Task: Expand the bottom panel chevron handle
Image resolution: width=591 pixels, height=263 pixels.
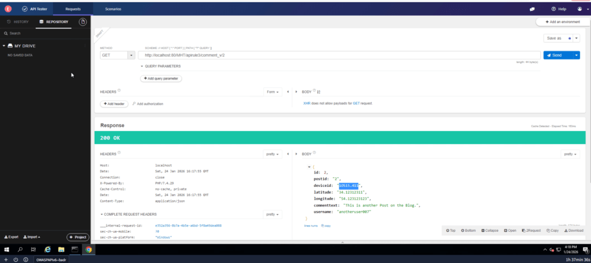Action: pos(342,242)
